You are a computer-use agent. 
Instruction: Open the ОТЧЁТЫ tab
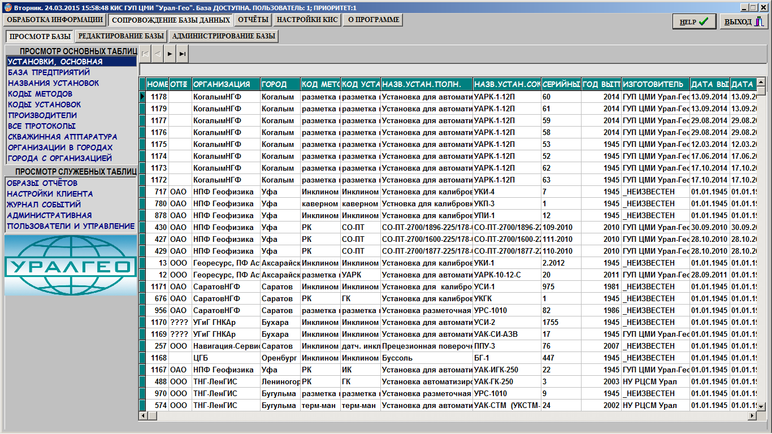(253, 20)
